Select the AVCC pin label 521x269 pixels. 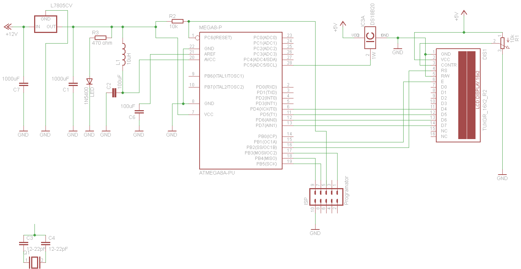pos(210,60)
